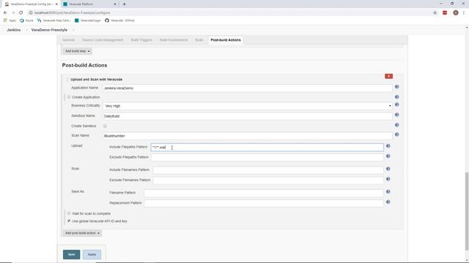Click the page vertical scrollbar thumb
The height and width of the screenshot is (263, 469).
(x=467, y=211)
